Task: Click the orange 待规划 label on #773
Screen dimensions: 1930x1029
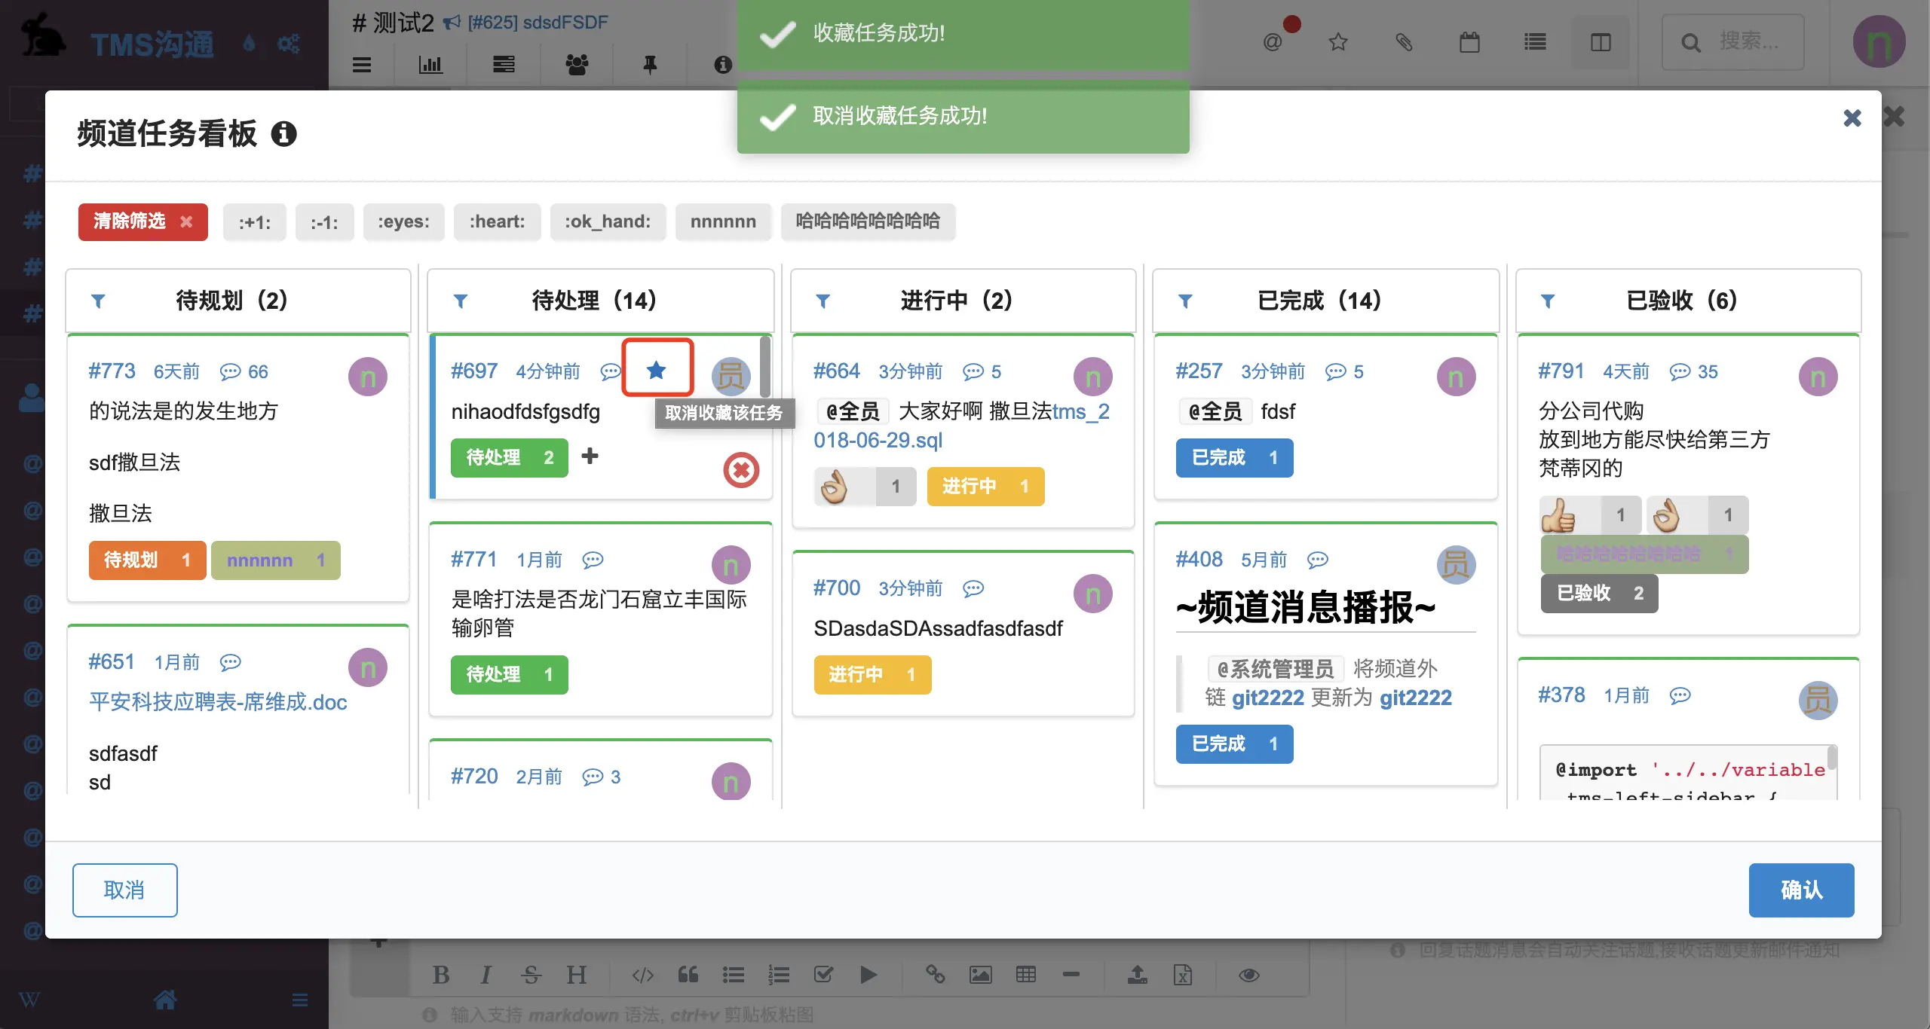Action: [147, 560]
